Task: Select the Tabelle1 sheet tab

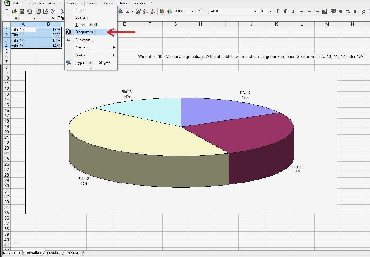Action: click(x=34, y=253)
